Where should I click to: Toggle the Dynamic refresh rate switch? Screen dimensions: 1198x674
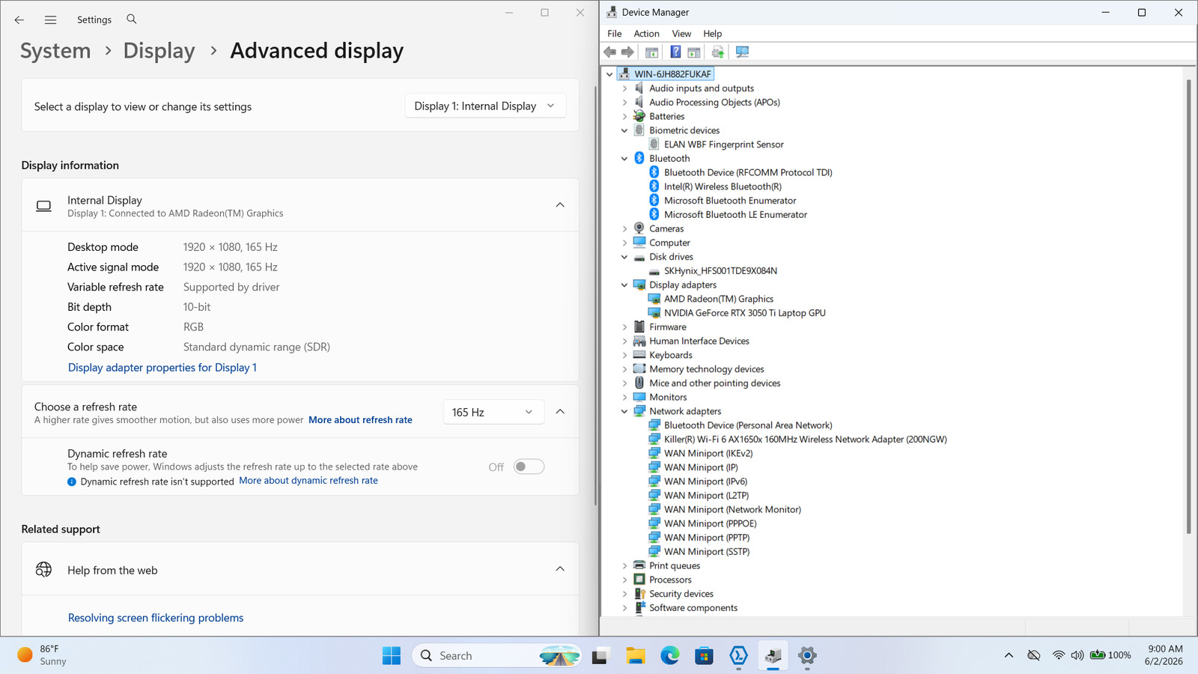pos(529,467)
